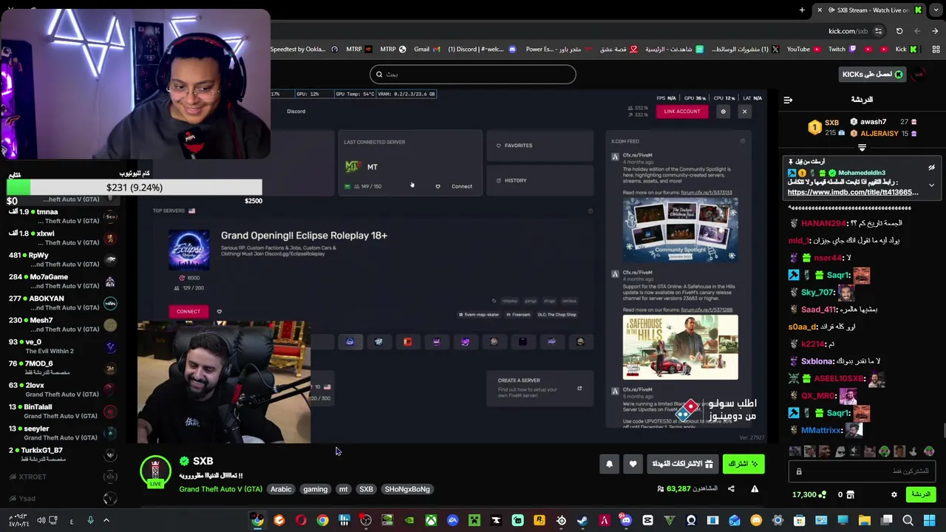Click the Create a Server card in FiveM
Image resolution: width=946 pixels, height=532 pixels.
540,389
